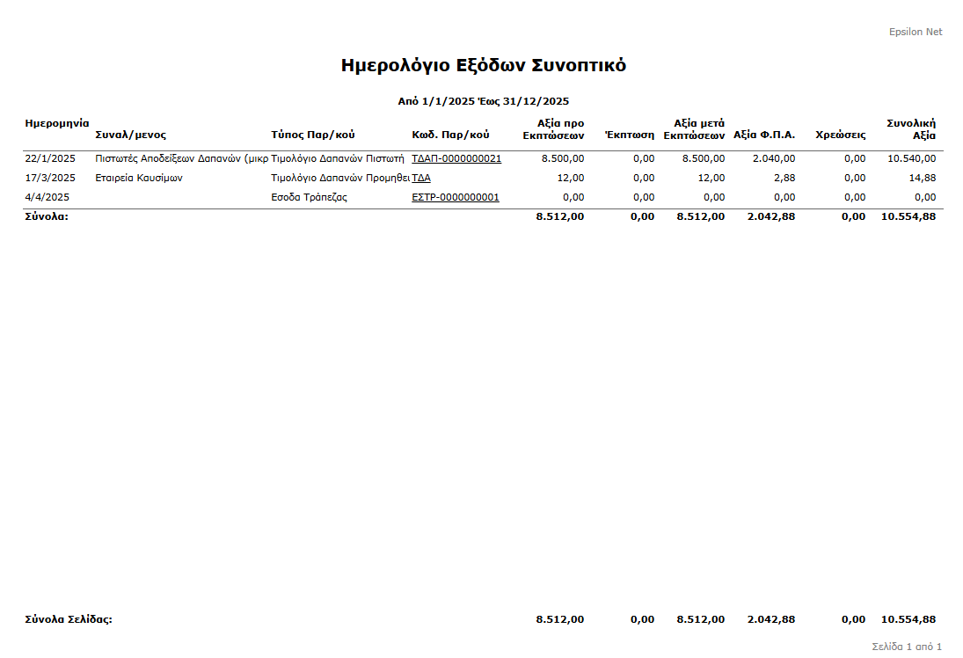This screenshot has width=963, height=658.
Task: Select Τιμολόγιο Δαπανών Πιστωτή document type
Action: tap(337, 158)
